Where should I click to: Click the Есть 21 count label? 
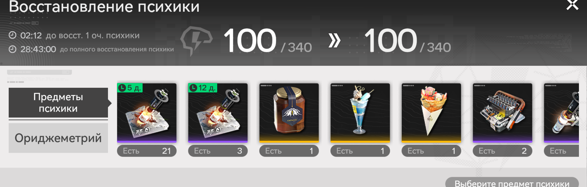(x=147, y=151)
